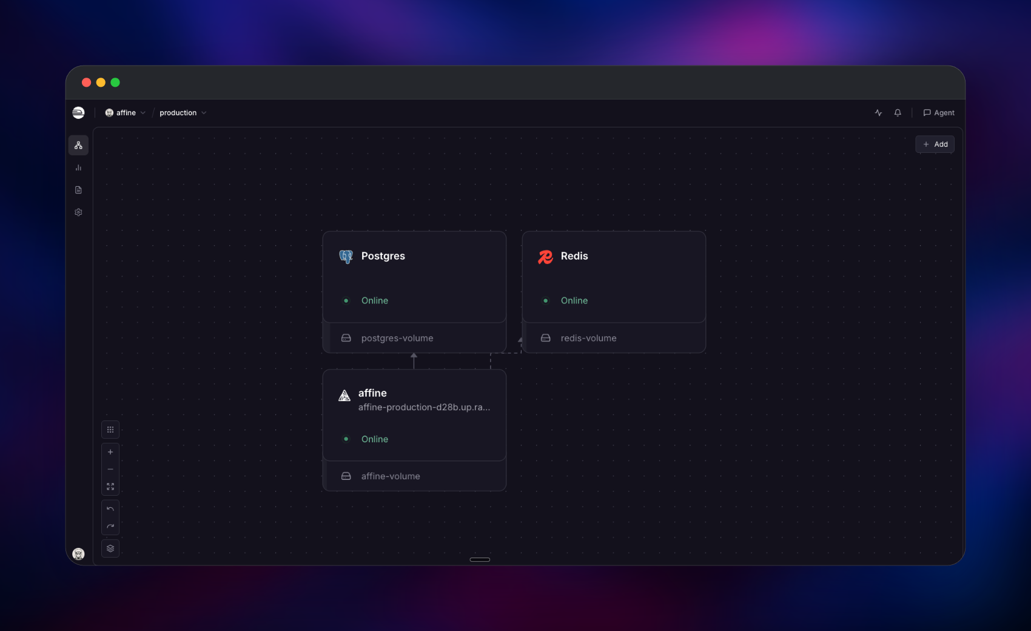Select the Postgres service card
This screenshot has height=631, width=1031.
[414, 277]
